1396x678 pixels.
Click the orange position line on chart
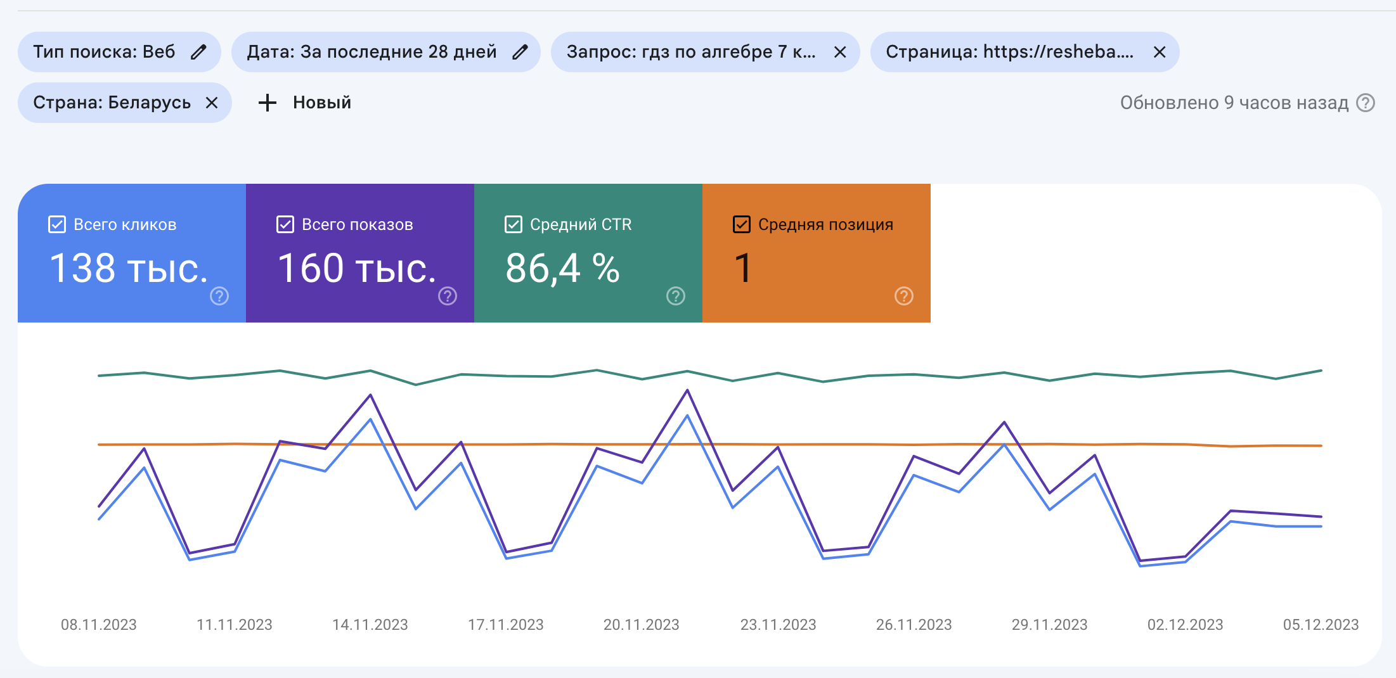pos(710,444)
